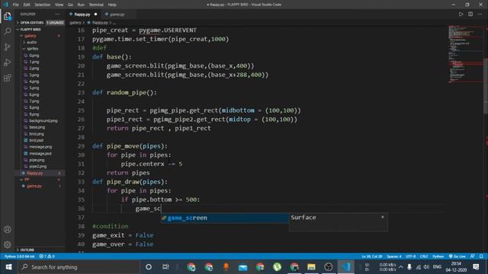Open the File menu
Screen dimensions: 488x274
tap(15, 5)
